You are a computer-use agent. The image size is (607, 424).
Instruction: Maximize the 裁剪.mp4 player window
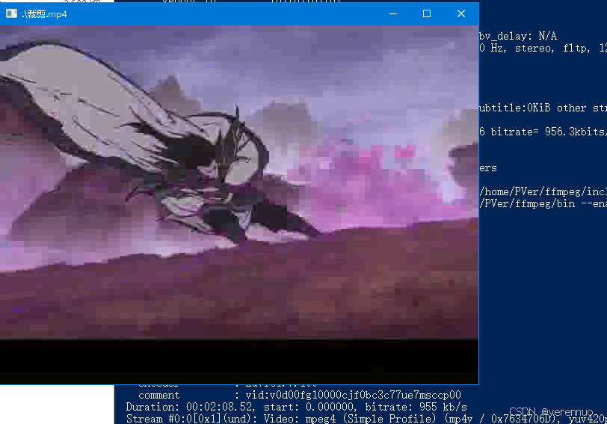[x=427, y=14]
